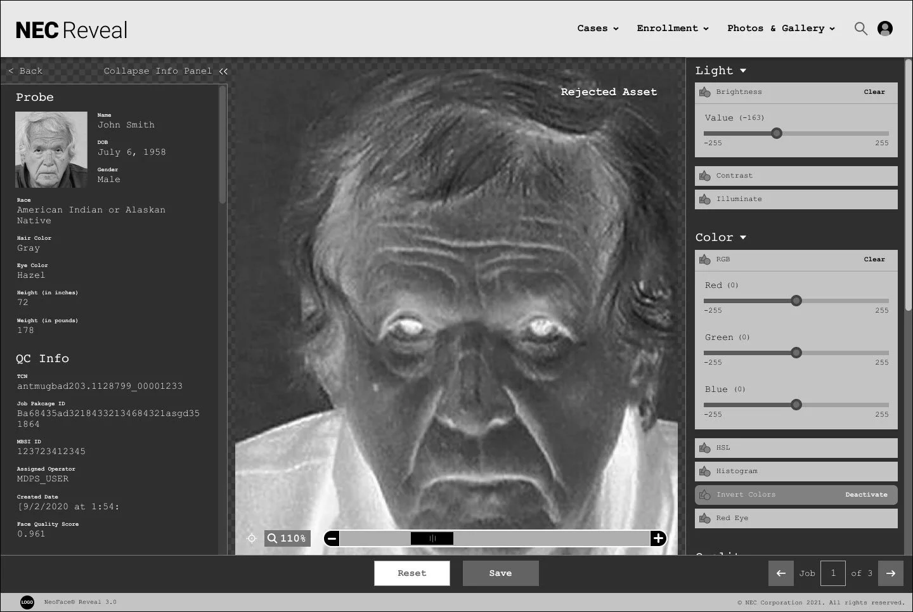913x612 pixels.
Task: Click the RGB adjustment icon
Action: pos(704,259)
